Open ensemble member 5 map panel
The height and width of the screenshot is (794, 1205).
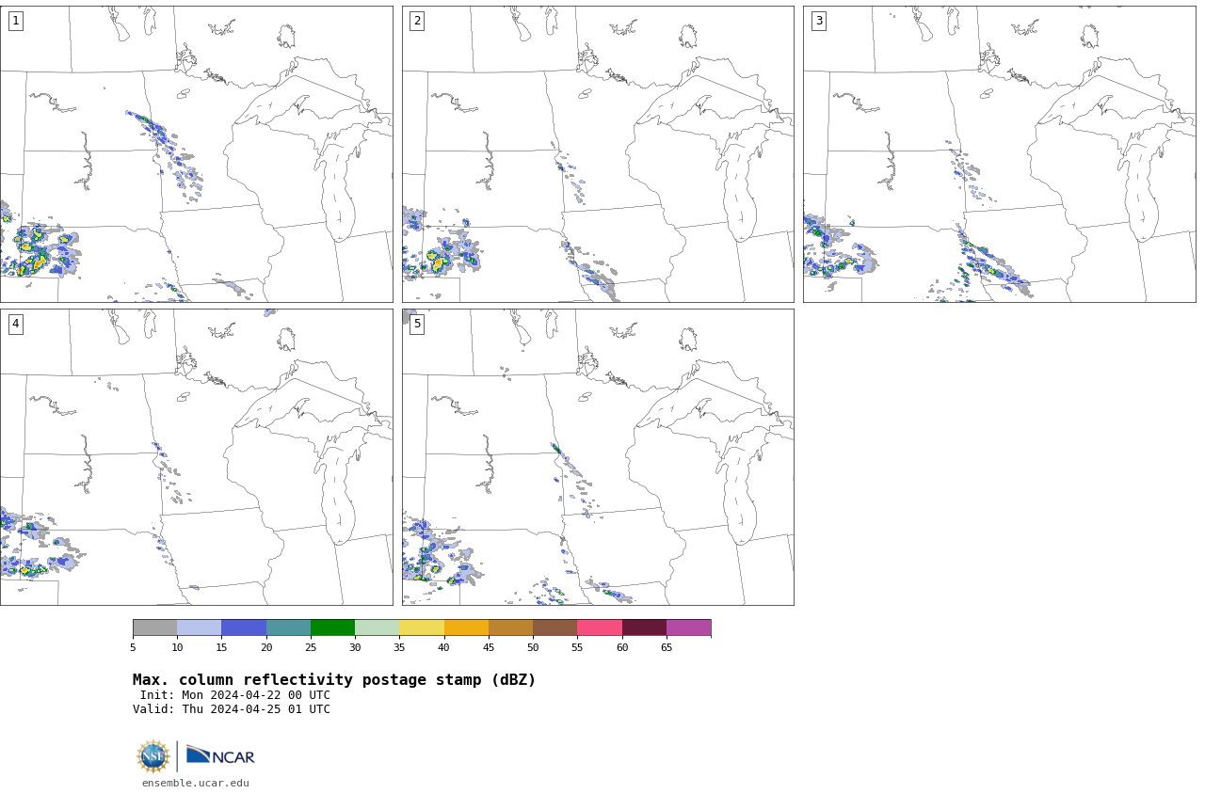pyautogui.click(x=598, y=457)
